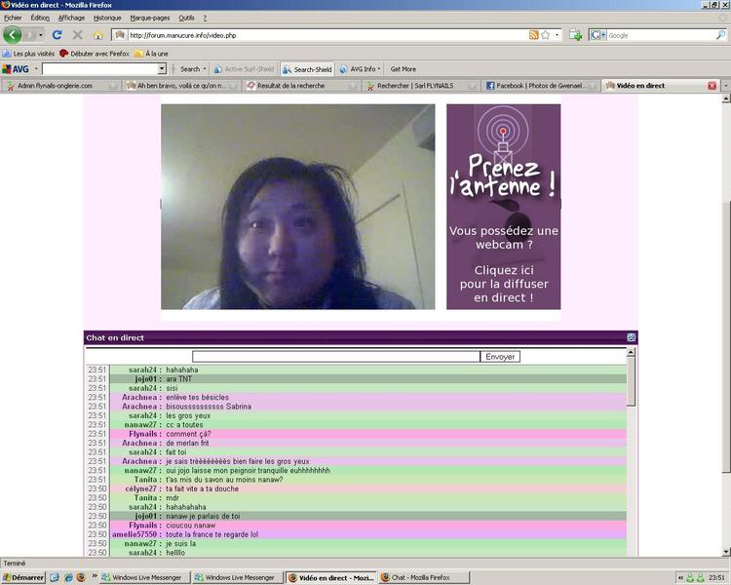Image resolution: width=731 pixels, height=585 pixels.
Task: Click the Stop loading X icon
Action: [x=78, y=35]
